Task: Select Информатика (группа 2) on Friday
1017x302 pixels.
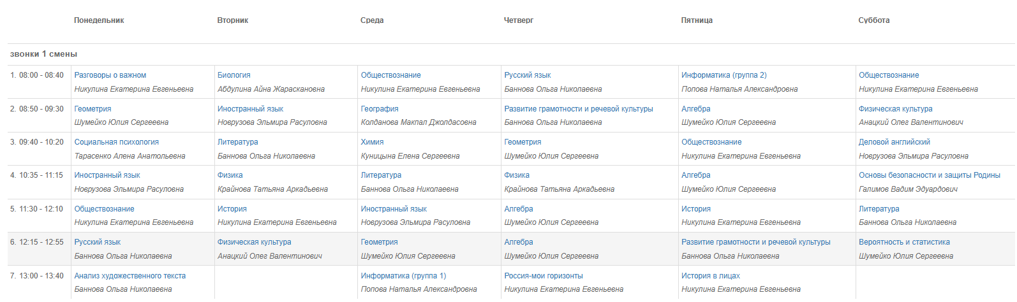Action: (724, 75)
